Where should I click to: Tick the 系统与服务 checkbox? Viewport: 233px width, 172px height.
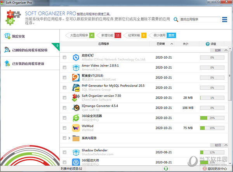(x=64, y=138)
